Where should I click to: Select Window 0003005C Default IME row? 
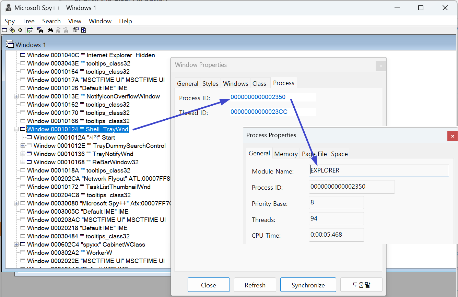[78, 212]
